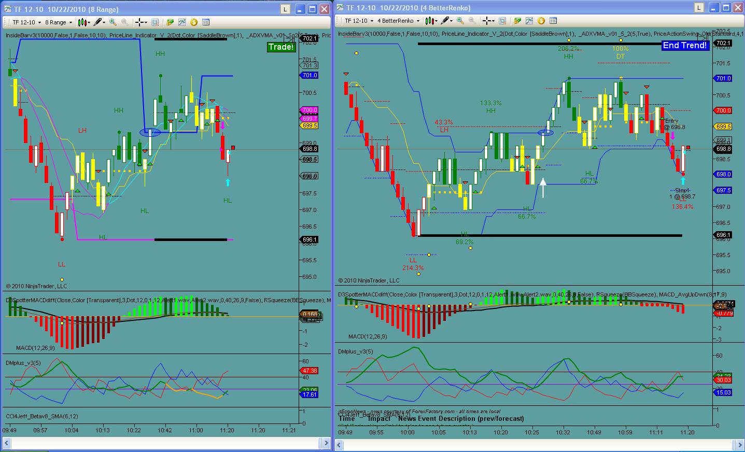
Task: Open chart Properties in 8 Range window
Action: point(206,22)
